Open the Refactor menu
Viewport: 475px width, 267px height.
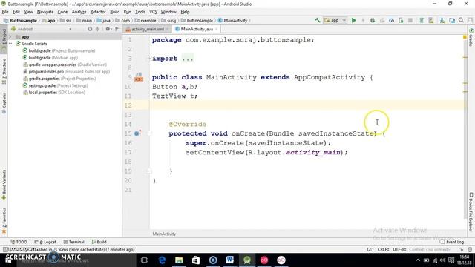(98, 12)
